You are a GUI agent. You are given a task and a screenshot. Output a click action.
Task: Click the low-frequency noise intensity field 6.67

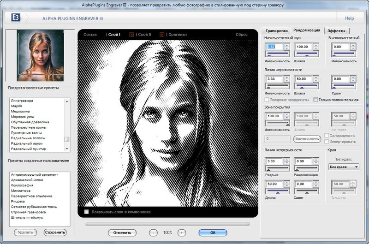(x=274, y=47)
